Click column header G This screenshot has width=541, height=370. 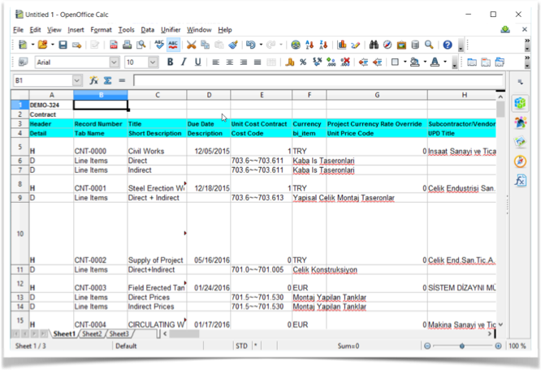(x=376, y=95)
